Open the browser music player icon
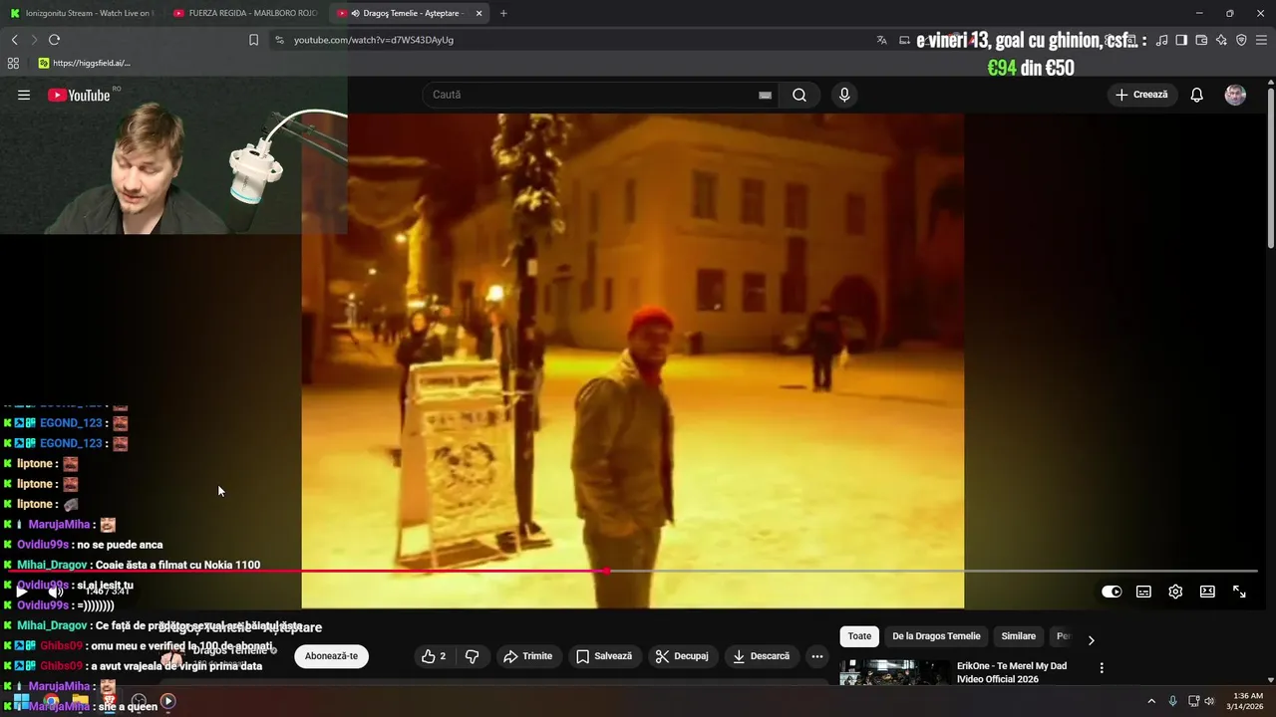The image size is (1276, 717). pos(1161,40)
